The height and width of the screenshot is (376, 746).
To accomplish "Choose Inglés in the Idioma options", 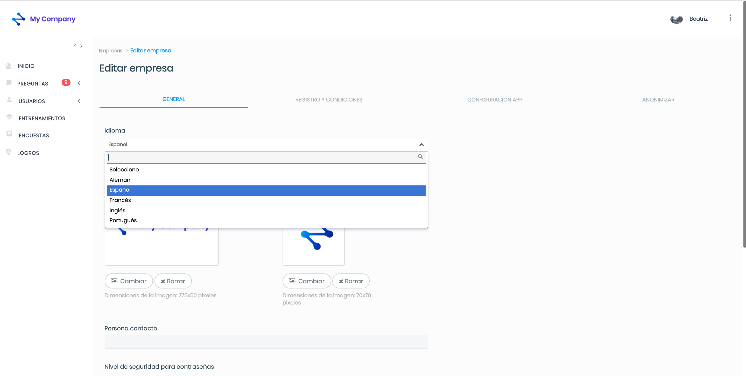I will coord(117,211).
